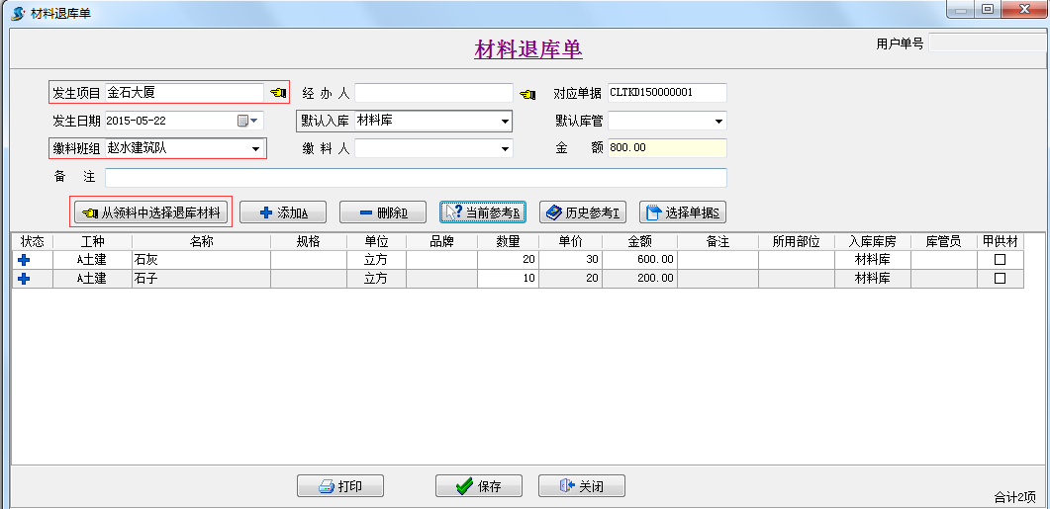Click the hand lookup icon beside 经办人
Viewport: 1050px width, 509px height.
click(x=527, y=94)
